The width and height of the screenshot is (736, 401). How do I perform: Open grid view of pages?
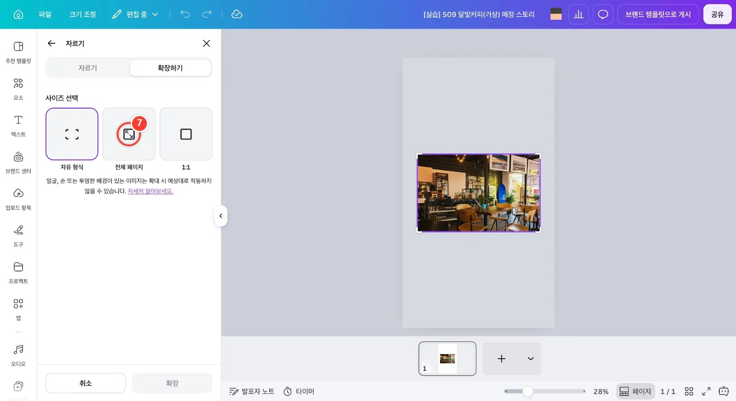pyautogui.click(x=689, y=391)
